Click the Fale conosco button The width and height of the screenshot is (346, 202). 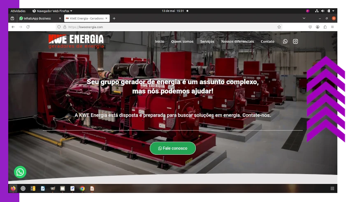tap(172, 148)
